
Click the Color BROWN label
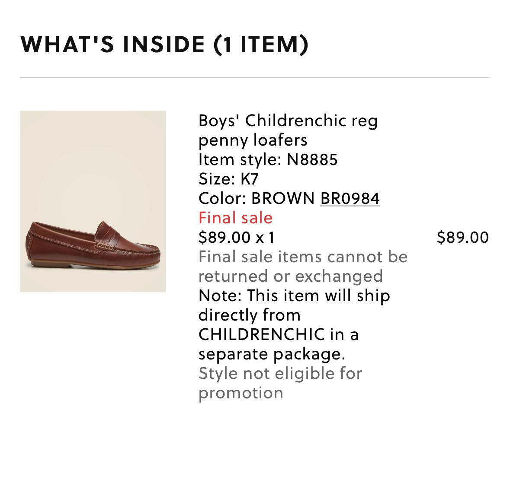pyautogui.click(x=257, y=198)
